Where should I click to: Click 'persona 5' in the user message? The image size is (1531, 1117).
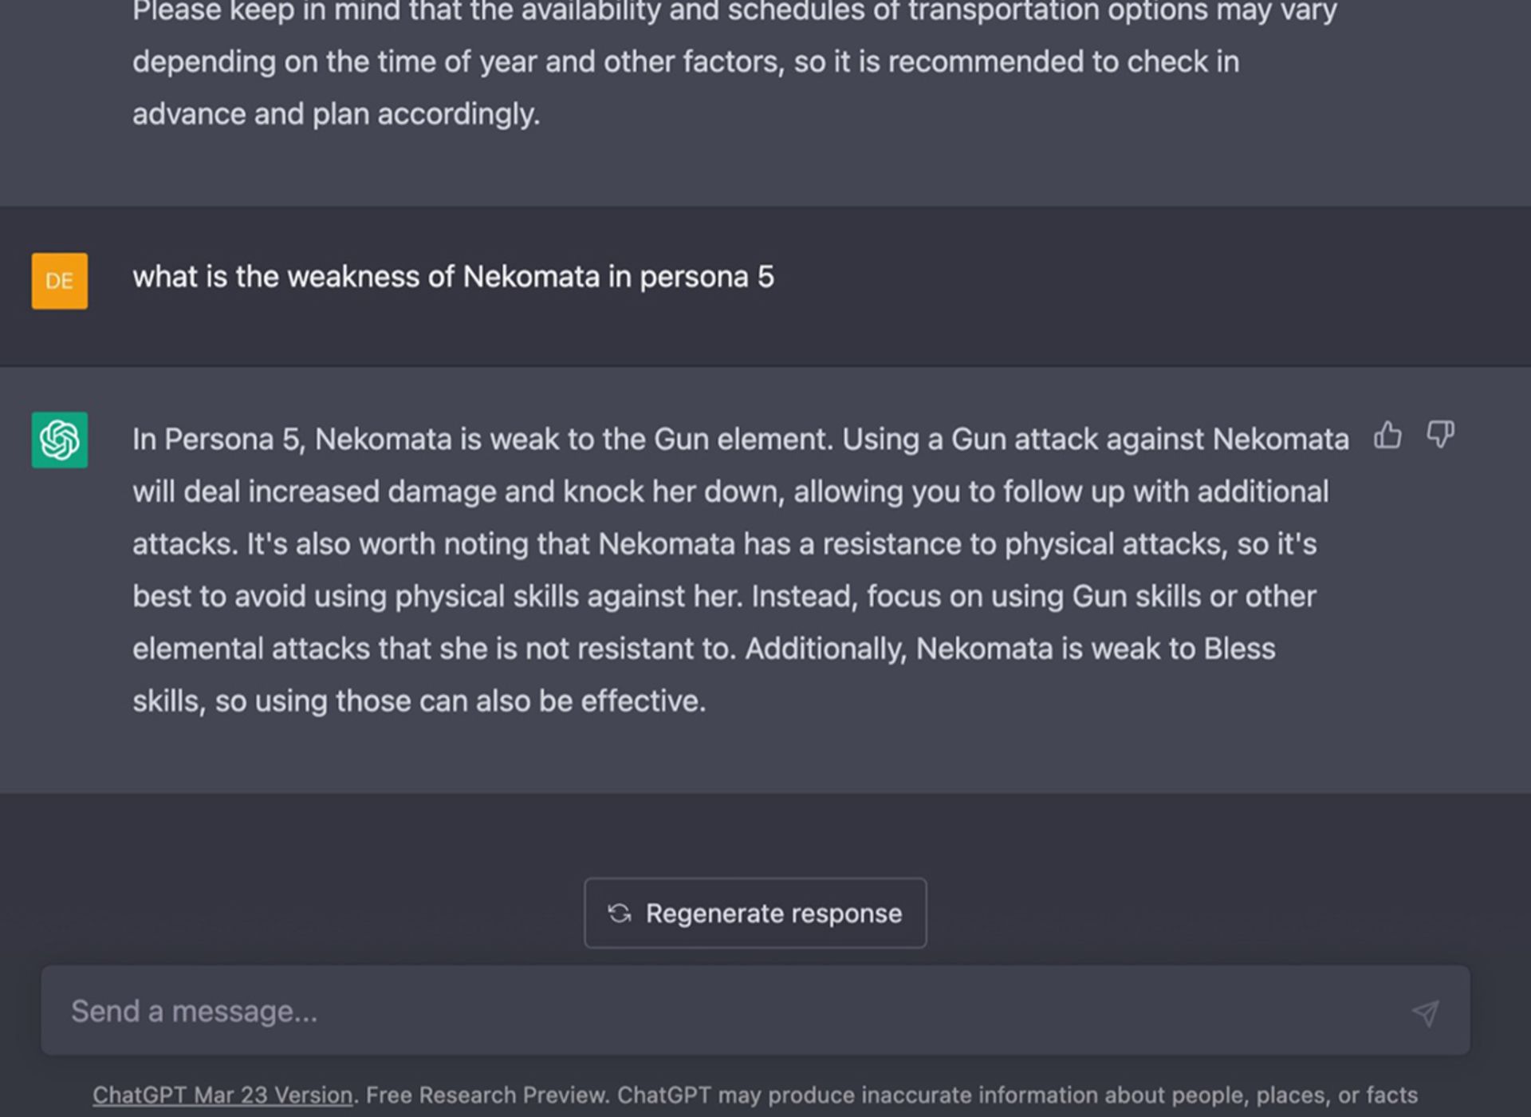[706, 277]
